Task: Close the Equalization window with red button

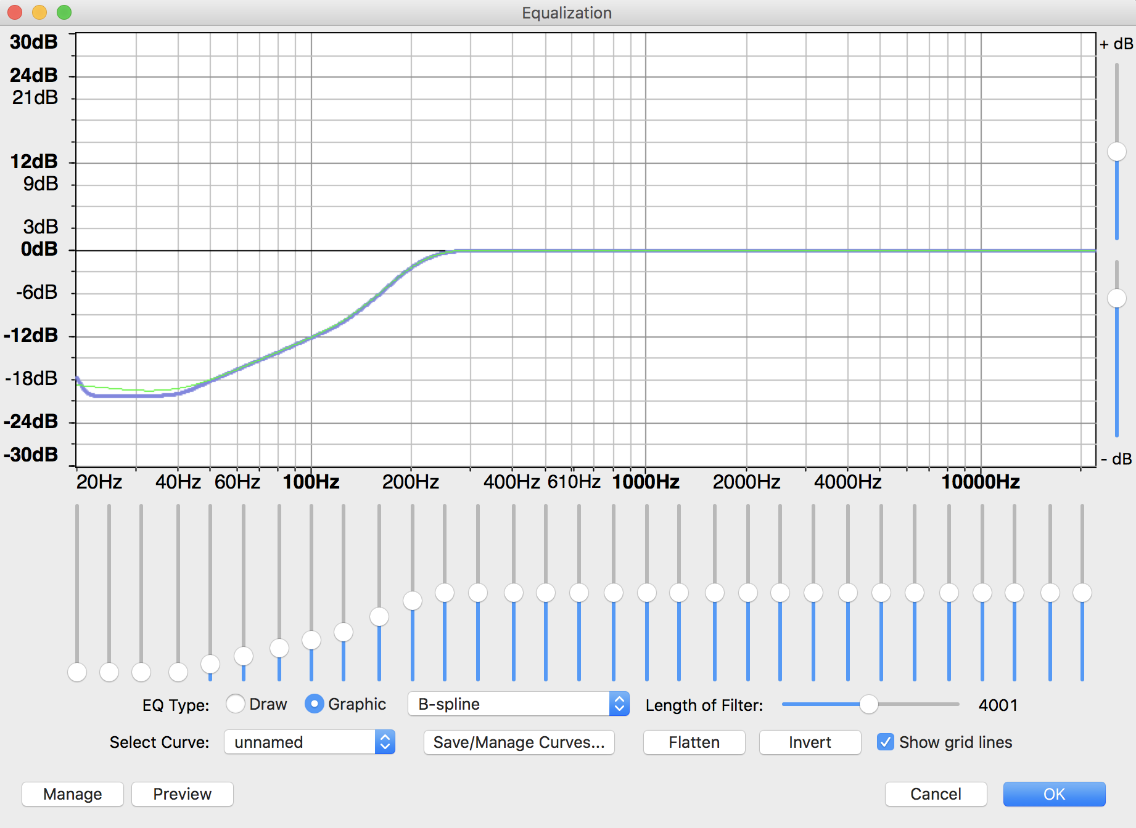Action: 15,12
